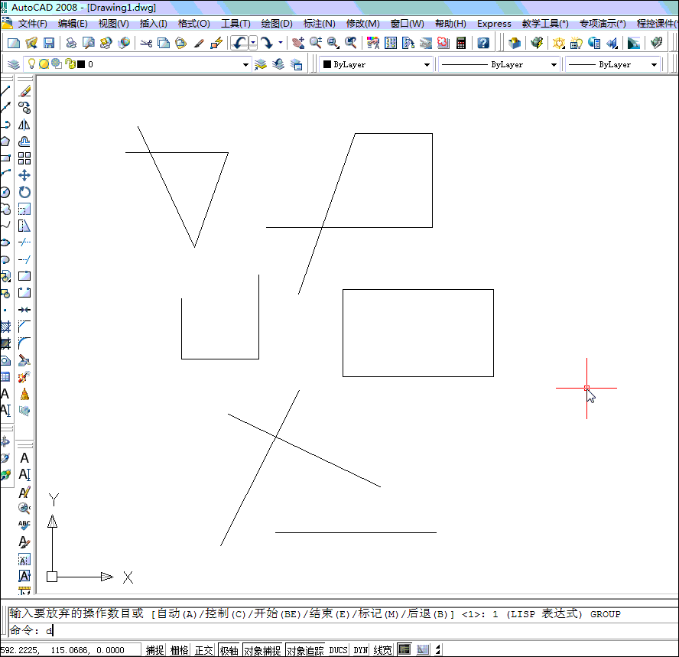Toggle 捕捉 snap mode

click(154, 650)
